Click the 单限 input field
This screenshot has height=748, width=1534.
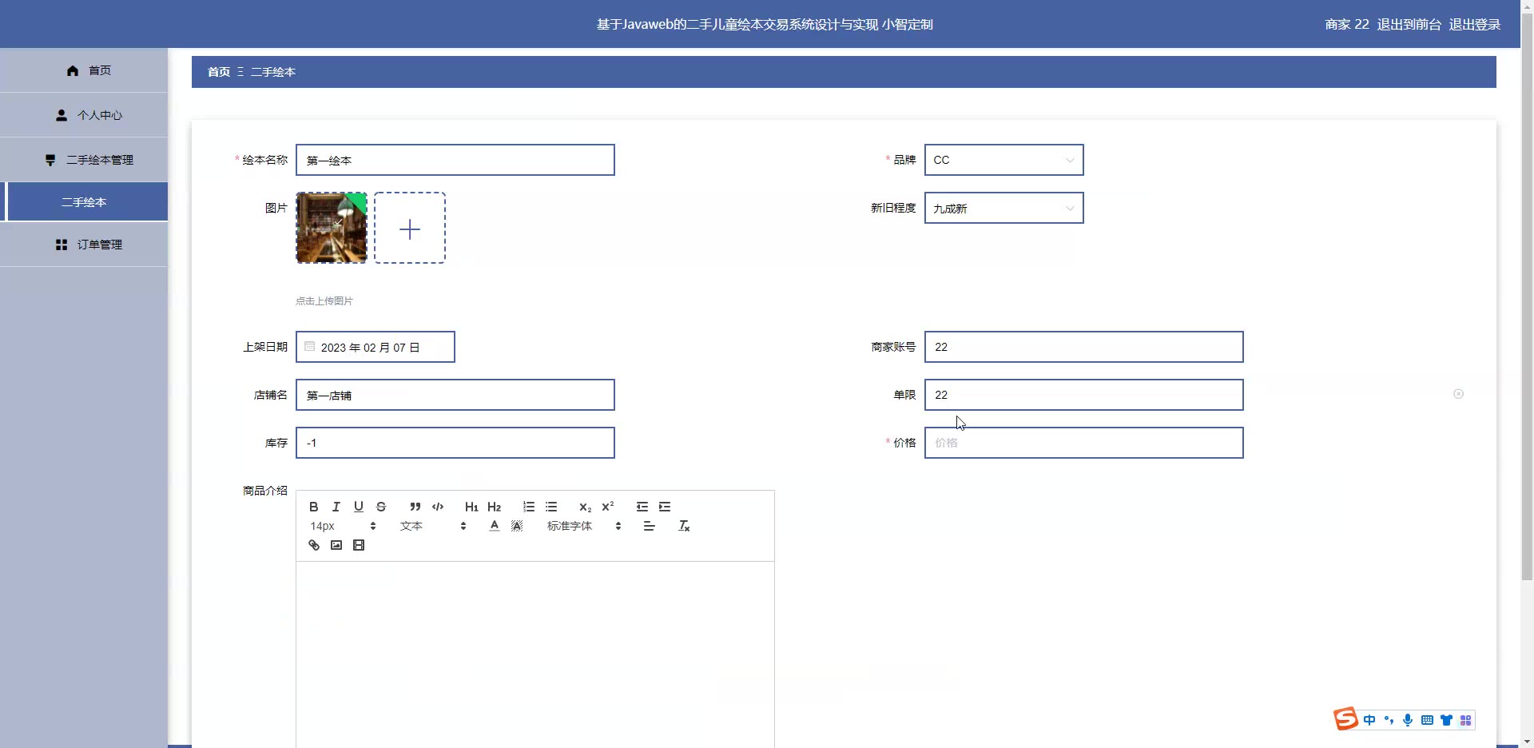pos(1083,395)
